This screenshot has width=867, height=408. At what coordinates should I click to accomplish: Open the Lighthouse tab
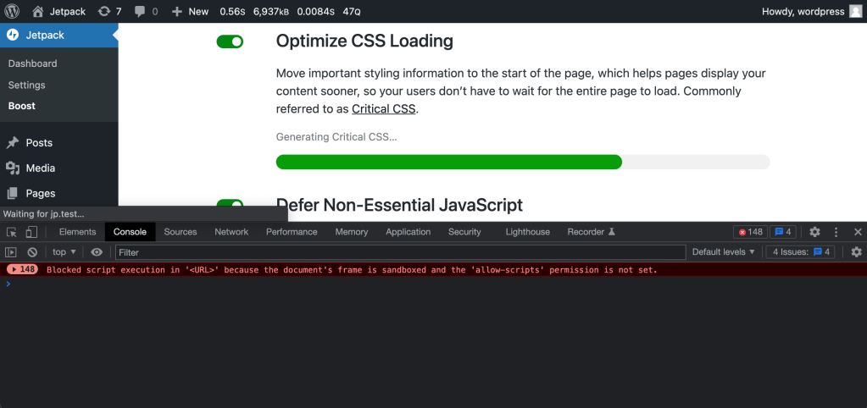click(527, 232)
